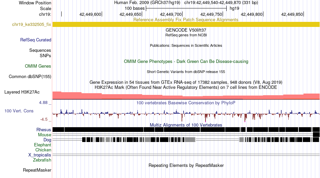320x178 pixels.
Task: Click Repeating Elements by RepeatMasker title
Action: (186, 165)
